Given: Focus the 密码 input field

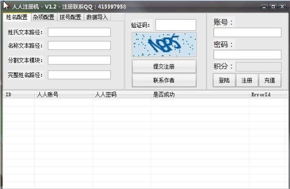Looking at the screenshot, I should click(247, 54).
